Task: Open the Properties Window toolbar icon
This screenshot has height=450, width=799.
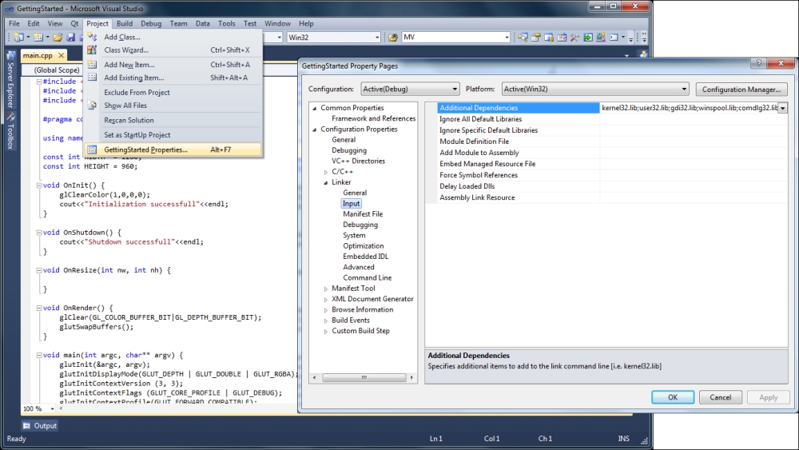Action: click(x=535, y=38)
